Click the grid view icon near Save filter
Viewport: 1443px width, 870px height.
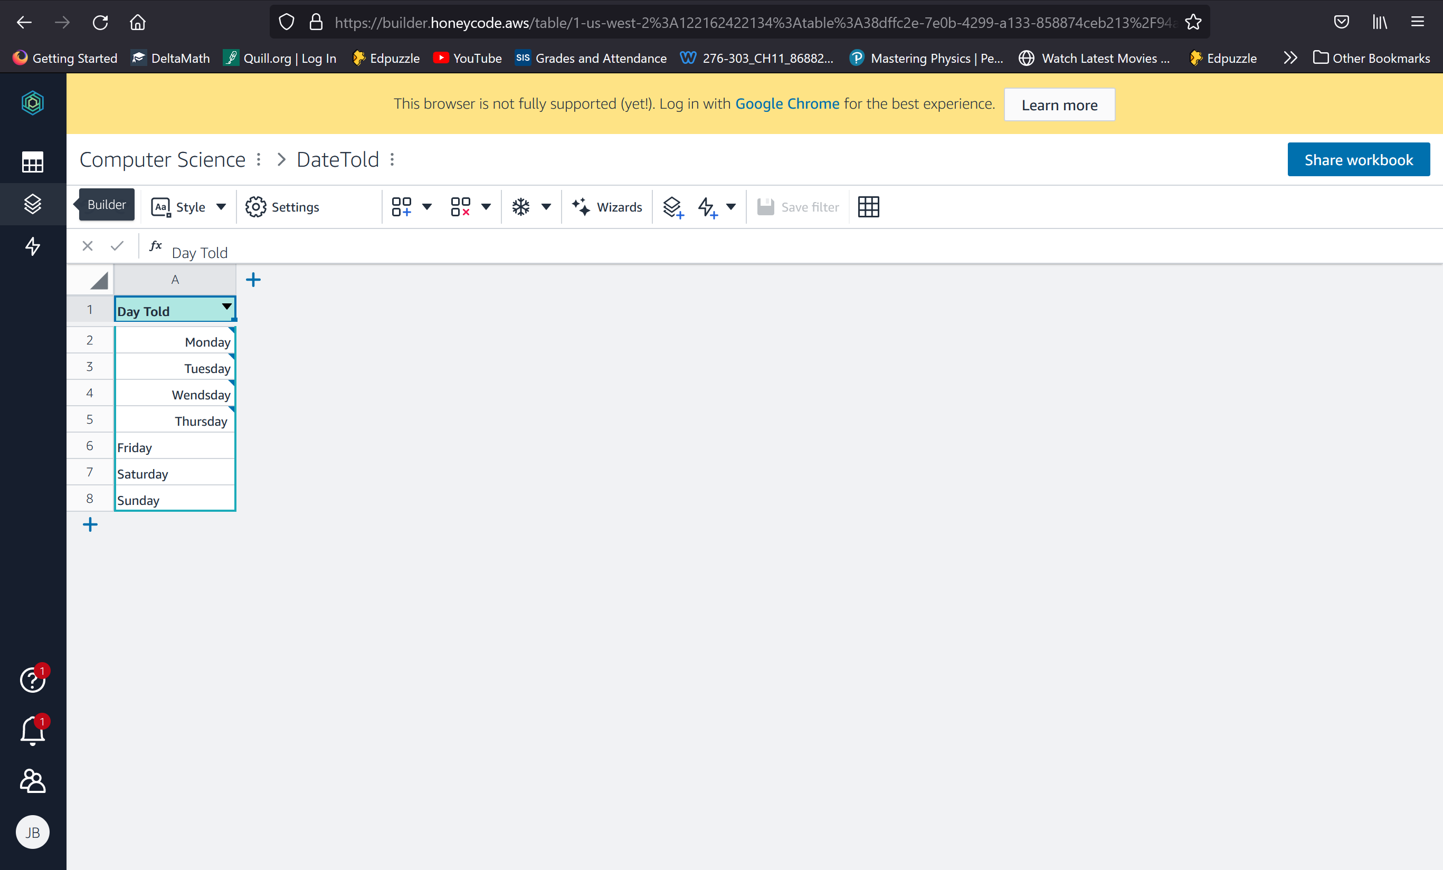coord(869,207)
